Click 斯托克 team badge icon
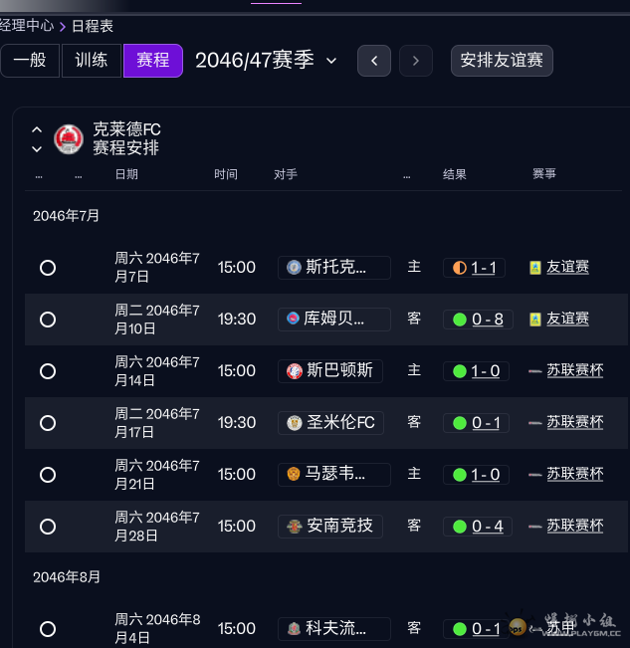 pos(294,268)
